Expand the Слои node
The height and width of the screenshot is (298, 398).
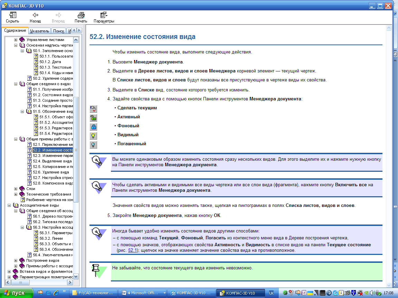pos(16,189)
